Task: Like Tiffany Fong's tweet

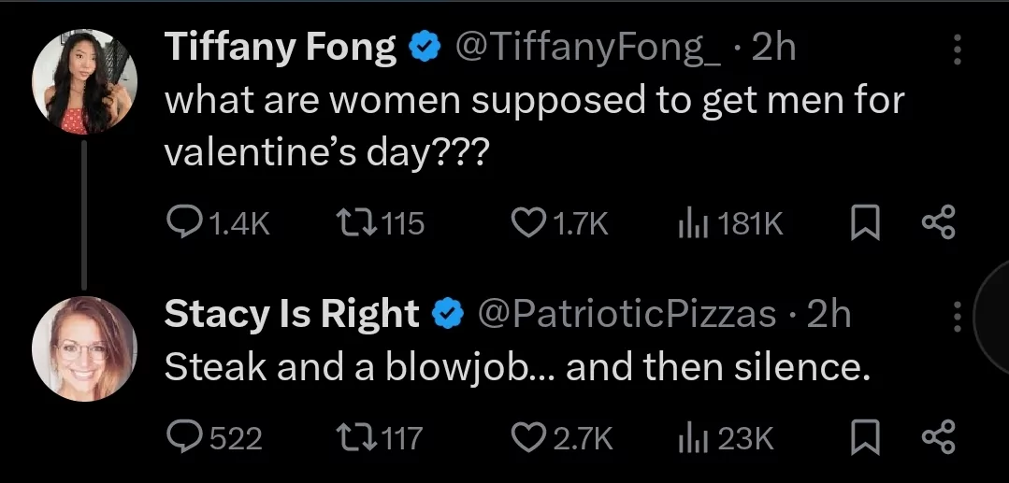Action: pos(559,224)
